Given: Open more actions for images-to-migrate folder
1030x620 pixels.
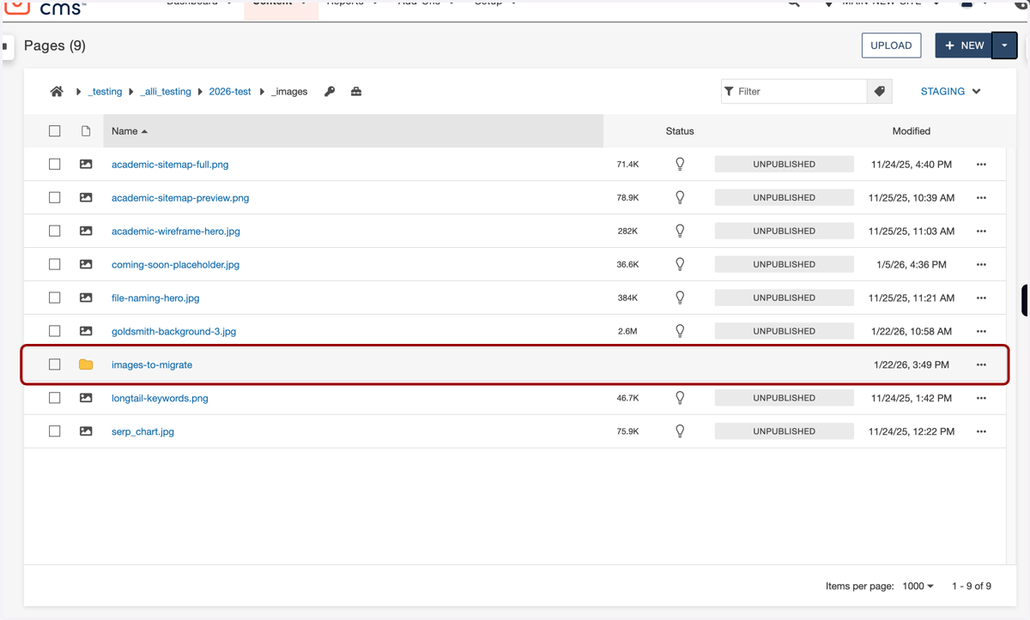Looking at the screenshot, I should click(x=981, y=365).
